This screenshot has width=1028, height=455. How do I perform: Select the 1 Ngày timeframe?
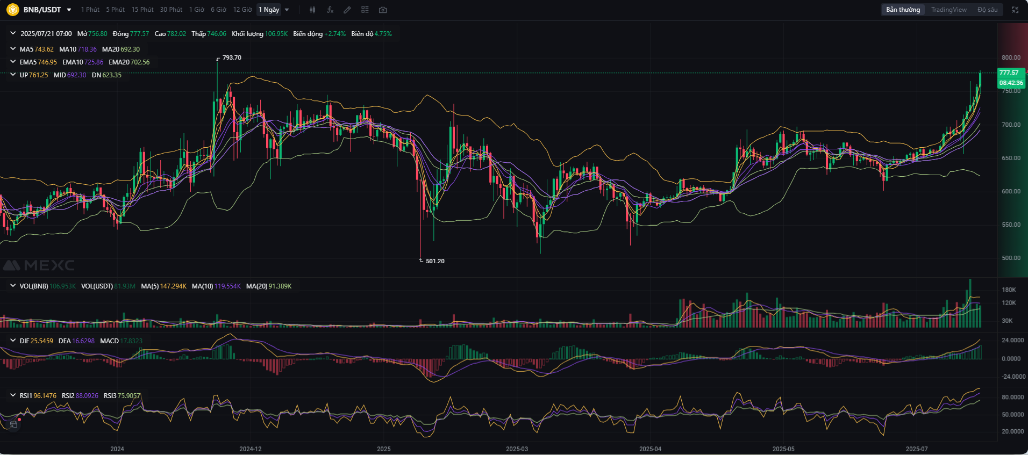point(269,10)
